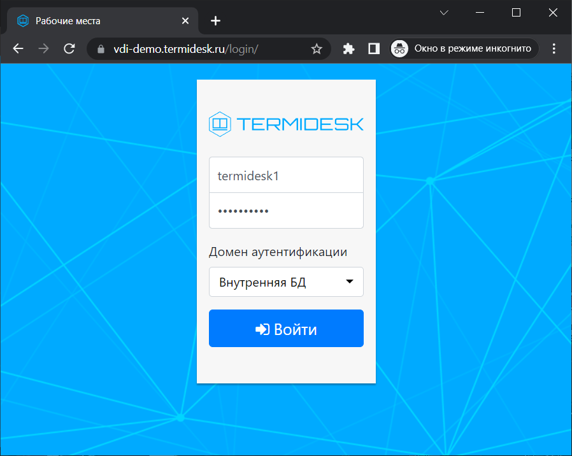
Task: Click the password field
Action: pyautogui.click(x=286, y=211)
